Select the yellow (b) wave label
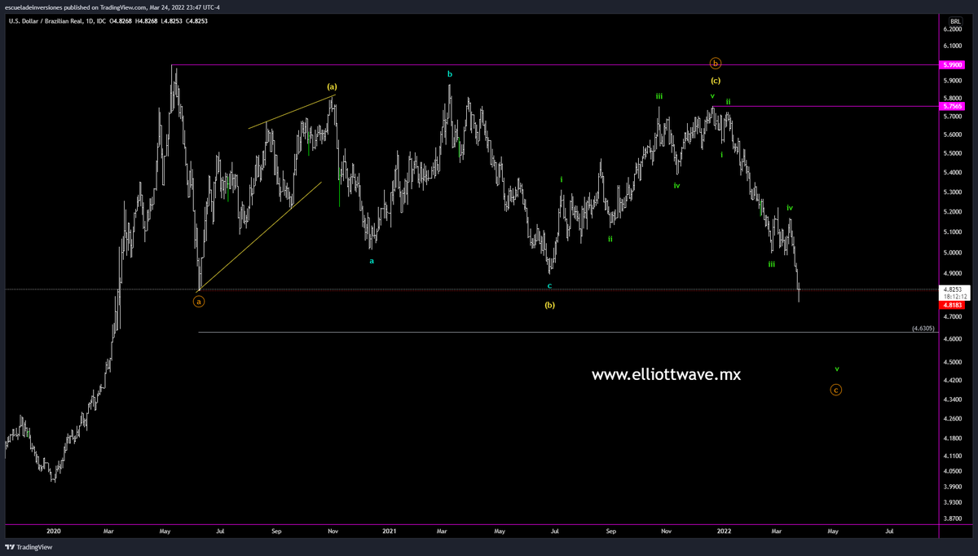Image resolution: width=978 pixels, height=556 pixels. pyautogui.click(x=550, y=306)
